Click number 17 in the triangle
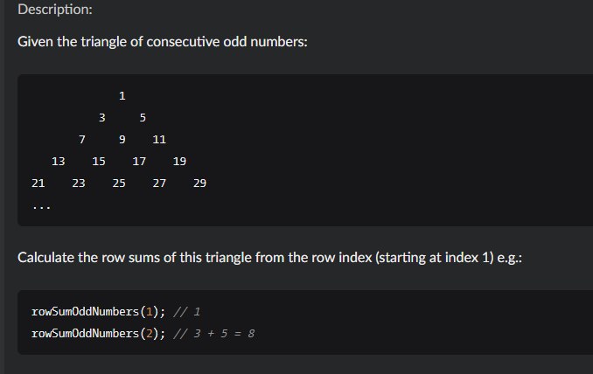Image resolution: width=593 pixels, height=374 pixels. coord(139,161)
